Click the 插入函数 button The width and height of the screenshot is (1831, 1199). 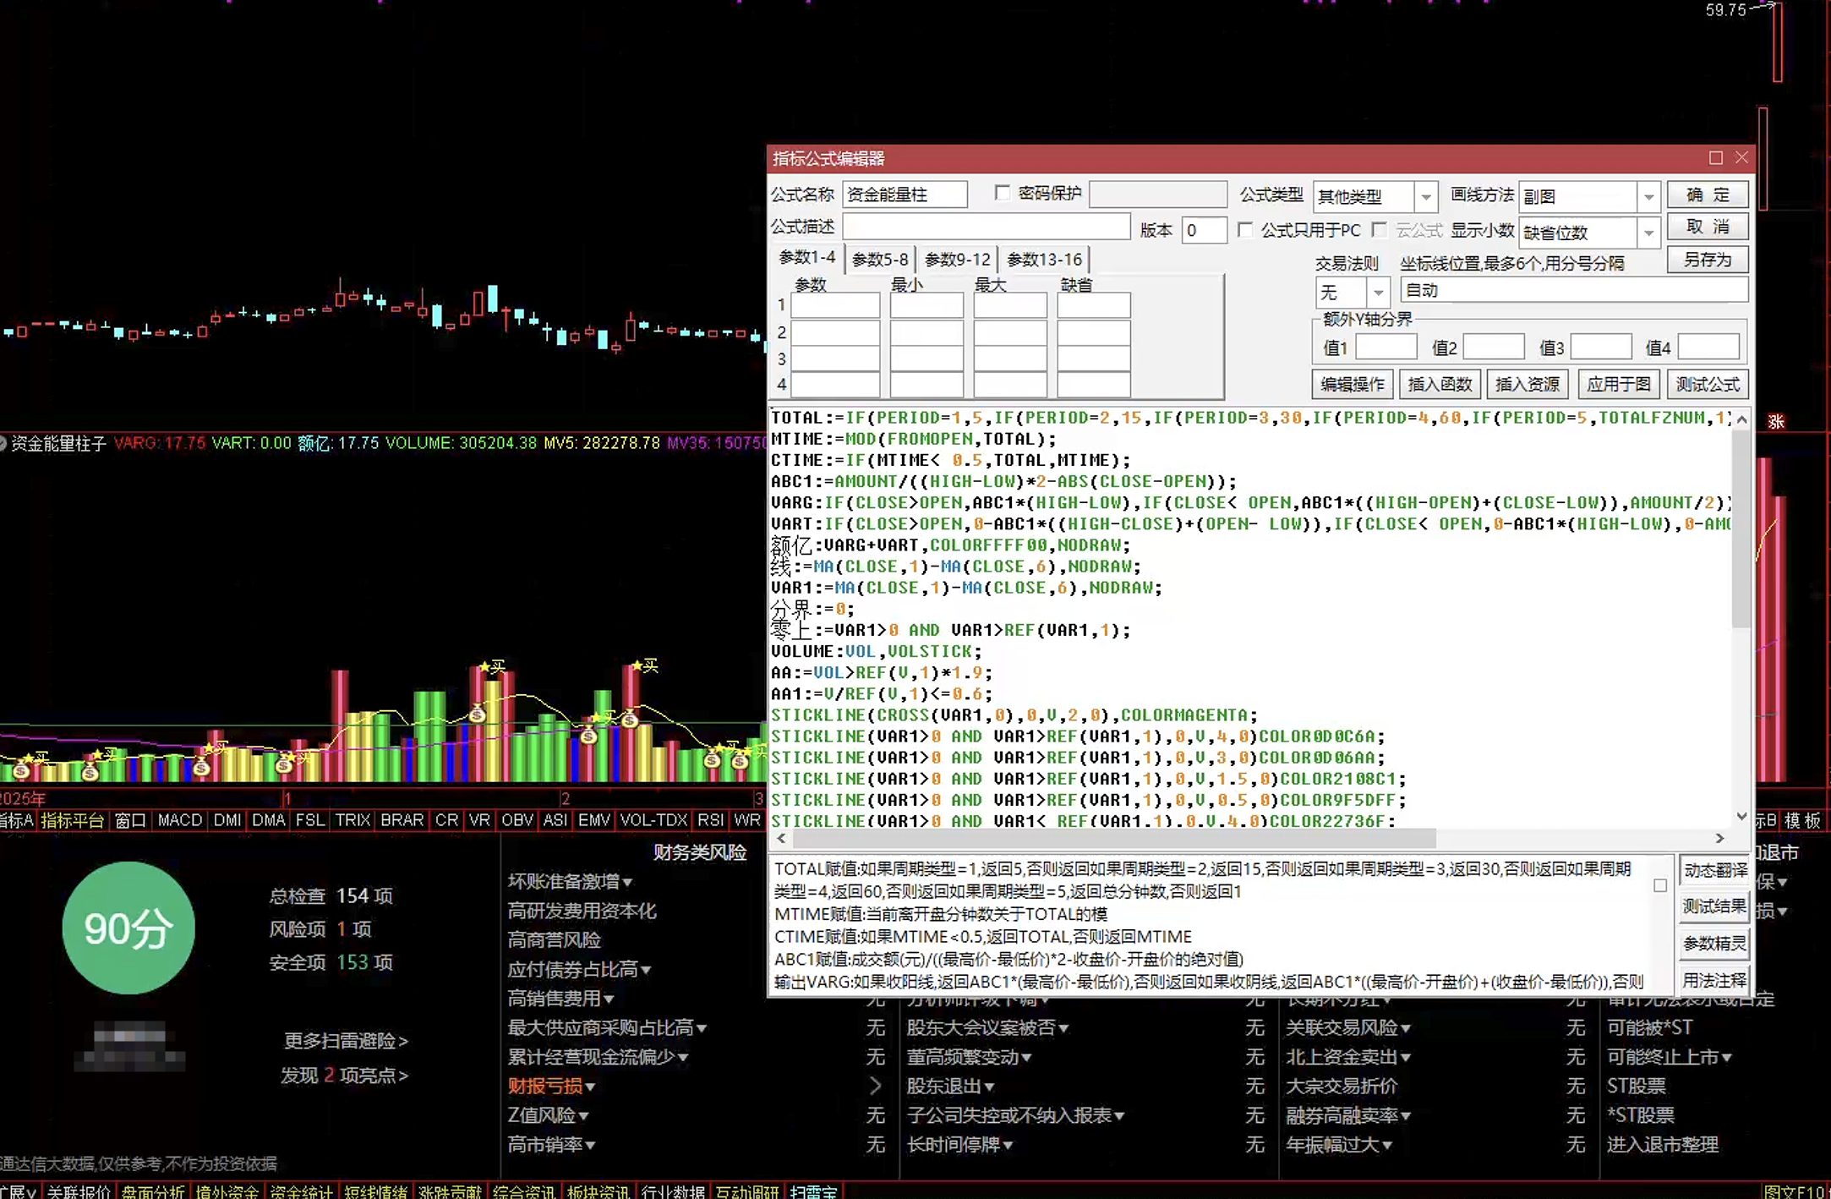coord(1440,385)
